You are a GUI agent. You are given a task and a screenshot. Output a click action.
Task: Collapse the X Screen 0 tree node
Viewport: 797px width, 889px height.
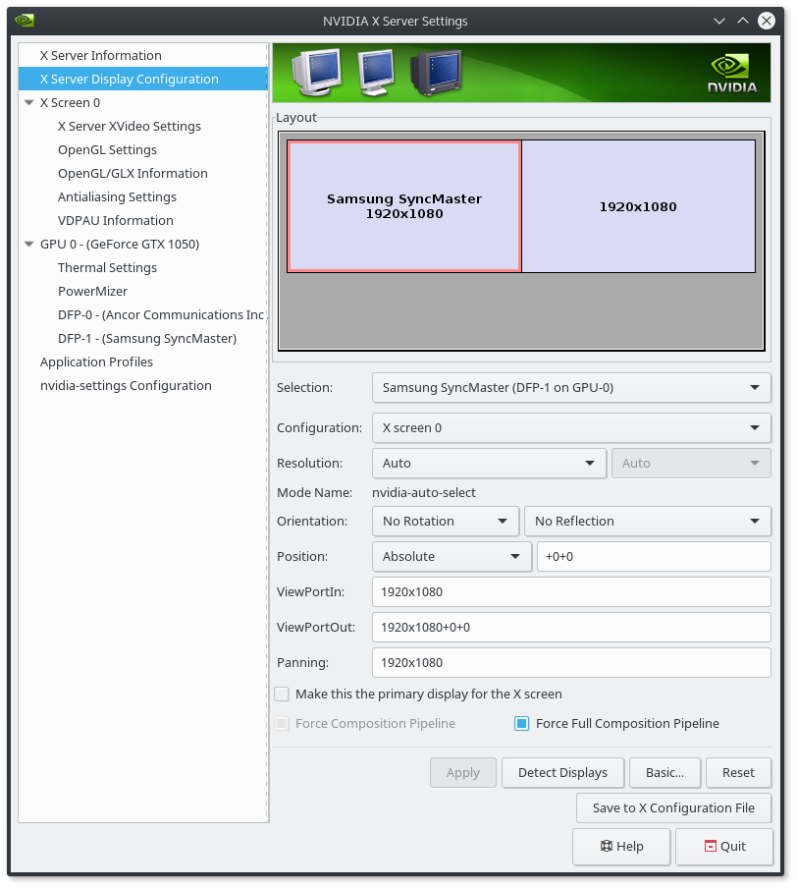point(28,102)
